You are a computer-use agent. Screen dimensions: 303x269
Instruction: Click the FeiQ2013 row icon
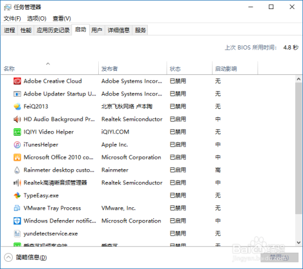[17, 106]
